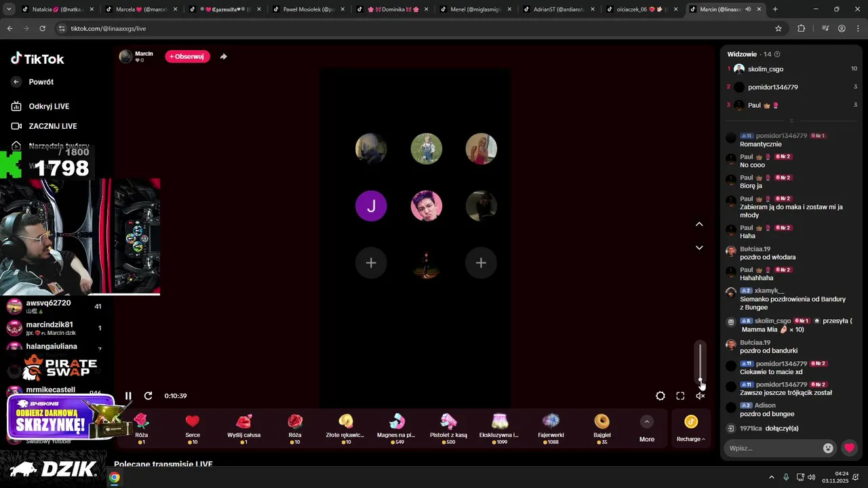
Task: Enter fullscreen mode icon
Action: click(680, 396)
